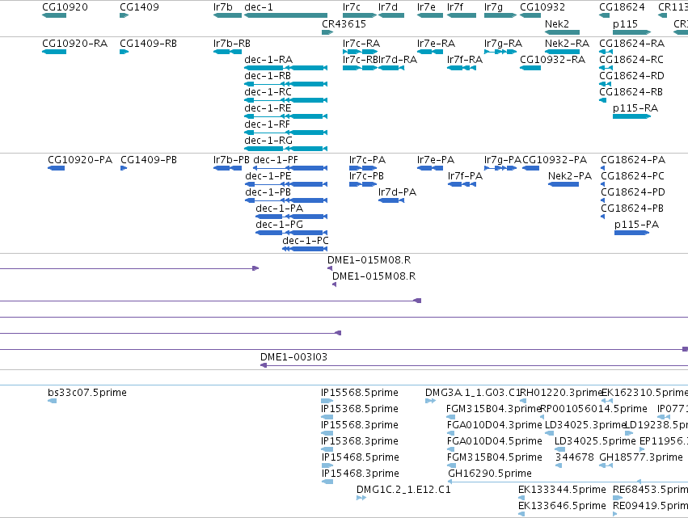Click the Ir7b-RB transcript

pyautogui.click(x=227, y=52)
